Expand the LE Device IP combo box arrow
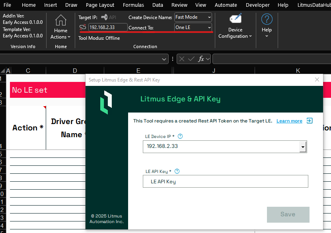 [x=303, y=147]
